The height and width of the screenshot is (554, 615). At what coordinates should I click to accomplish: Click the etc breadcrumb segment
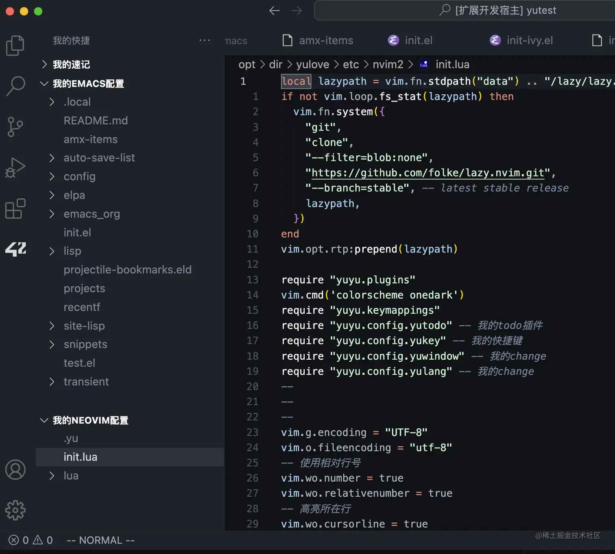[351, 64]
